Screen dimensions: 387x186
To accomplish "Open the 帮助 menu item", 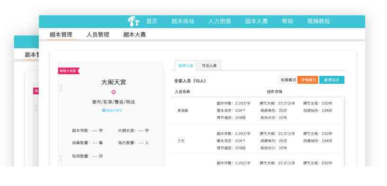I will click(x=288, y=21).
